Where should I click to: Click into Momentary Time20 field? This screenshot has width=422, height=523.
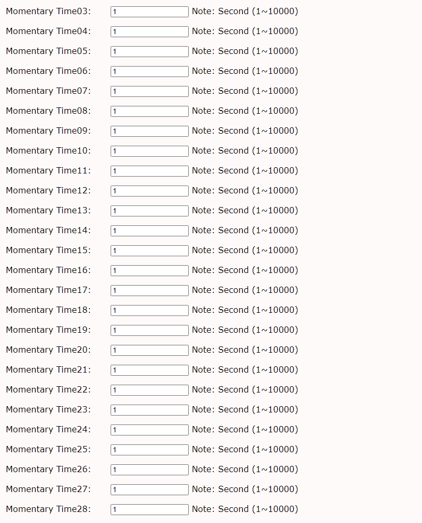(x=149, y=350)
